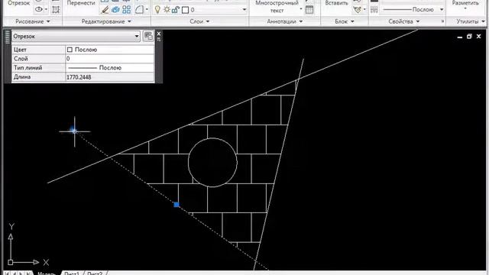Click the Перенести move command
The image size is (489, 275).
click(x=81, y=3)
